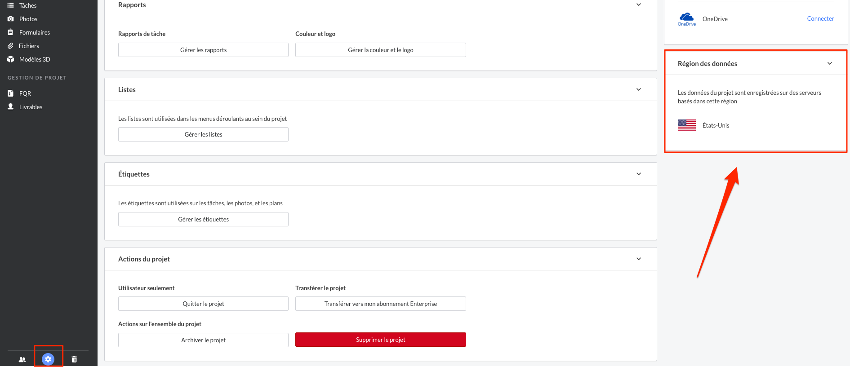Viewport: 850px width, 367px height.
Task: Click the Étiquettes section title
Action: [x=134, y=174]
